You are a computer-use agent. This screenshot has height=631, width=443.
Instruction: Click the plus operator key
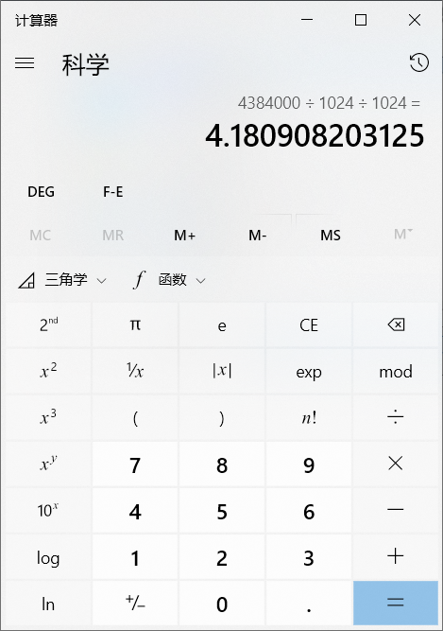396,556
